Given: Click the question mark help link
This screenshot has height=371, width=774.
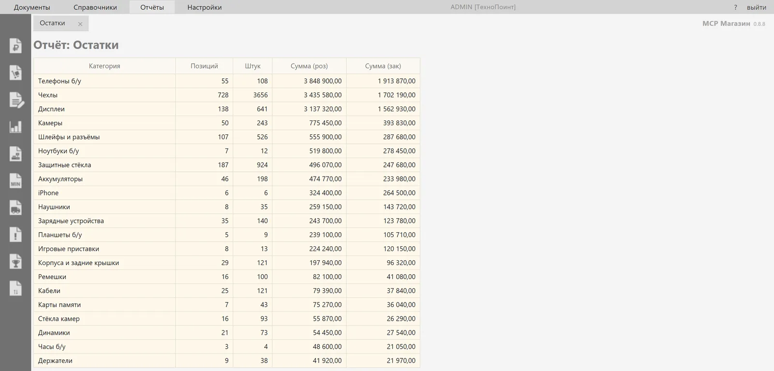Looking at the screenshot, I should [x=735, y=7].
